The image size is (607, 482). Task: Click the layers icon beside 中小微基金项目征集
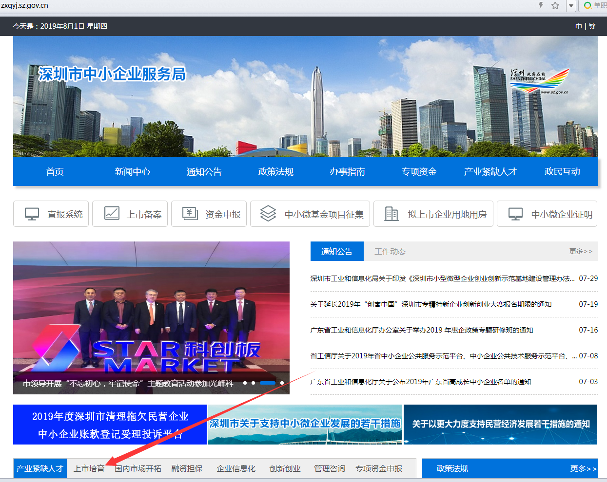[x=268, y=214]
